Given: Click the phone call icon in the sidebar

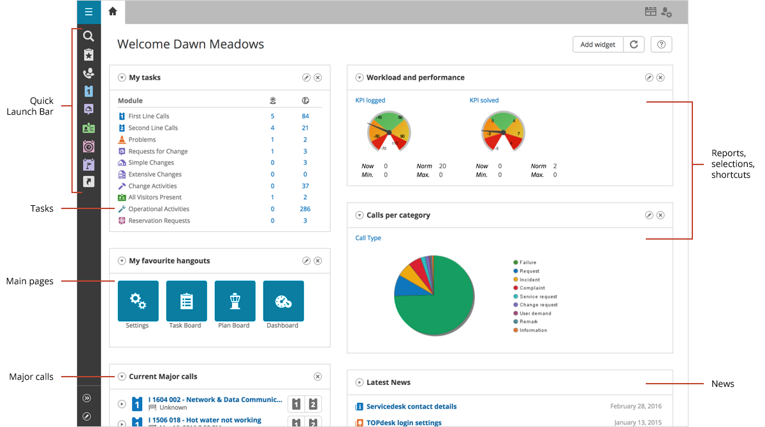Looking at the screenshot, I should [89, 73].
